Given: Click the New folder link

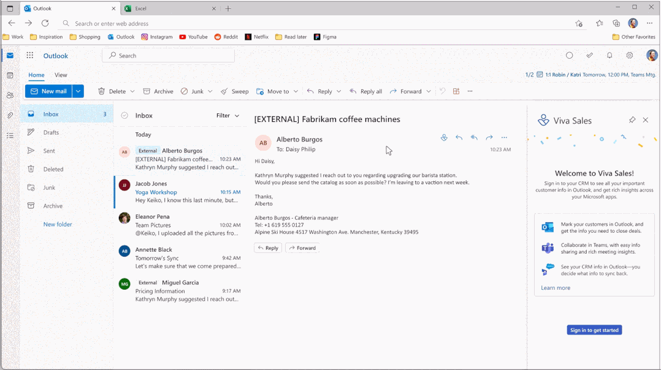Looking at the screenshot, I should coord(58,224).
